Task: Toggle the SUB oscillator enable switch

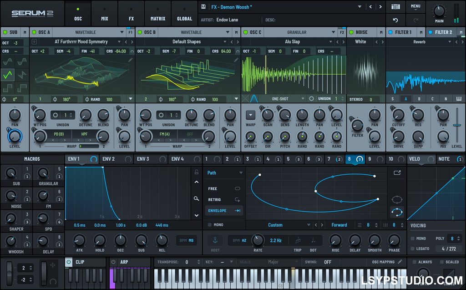Action: click(x=5, y=32)
